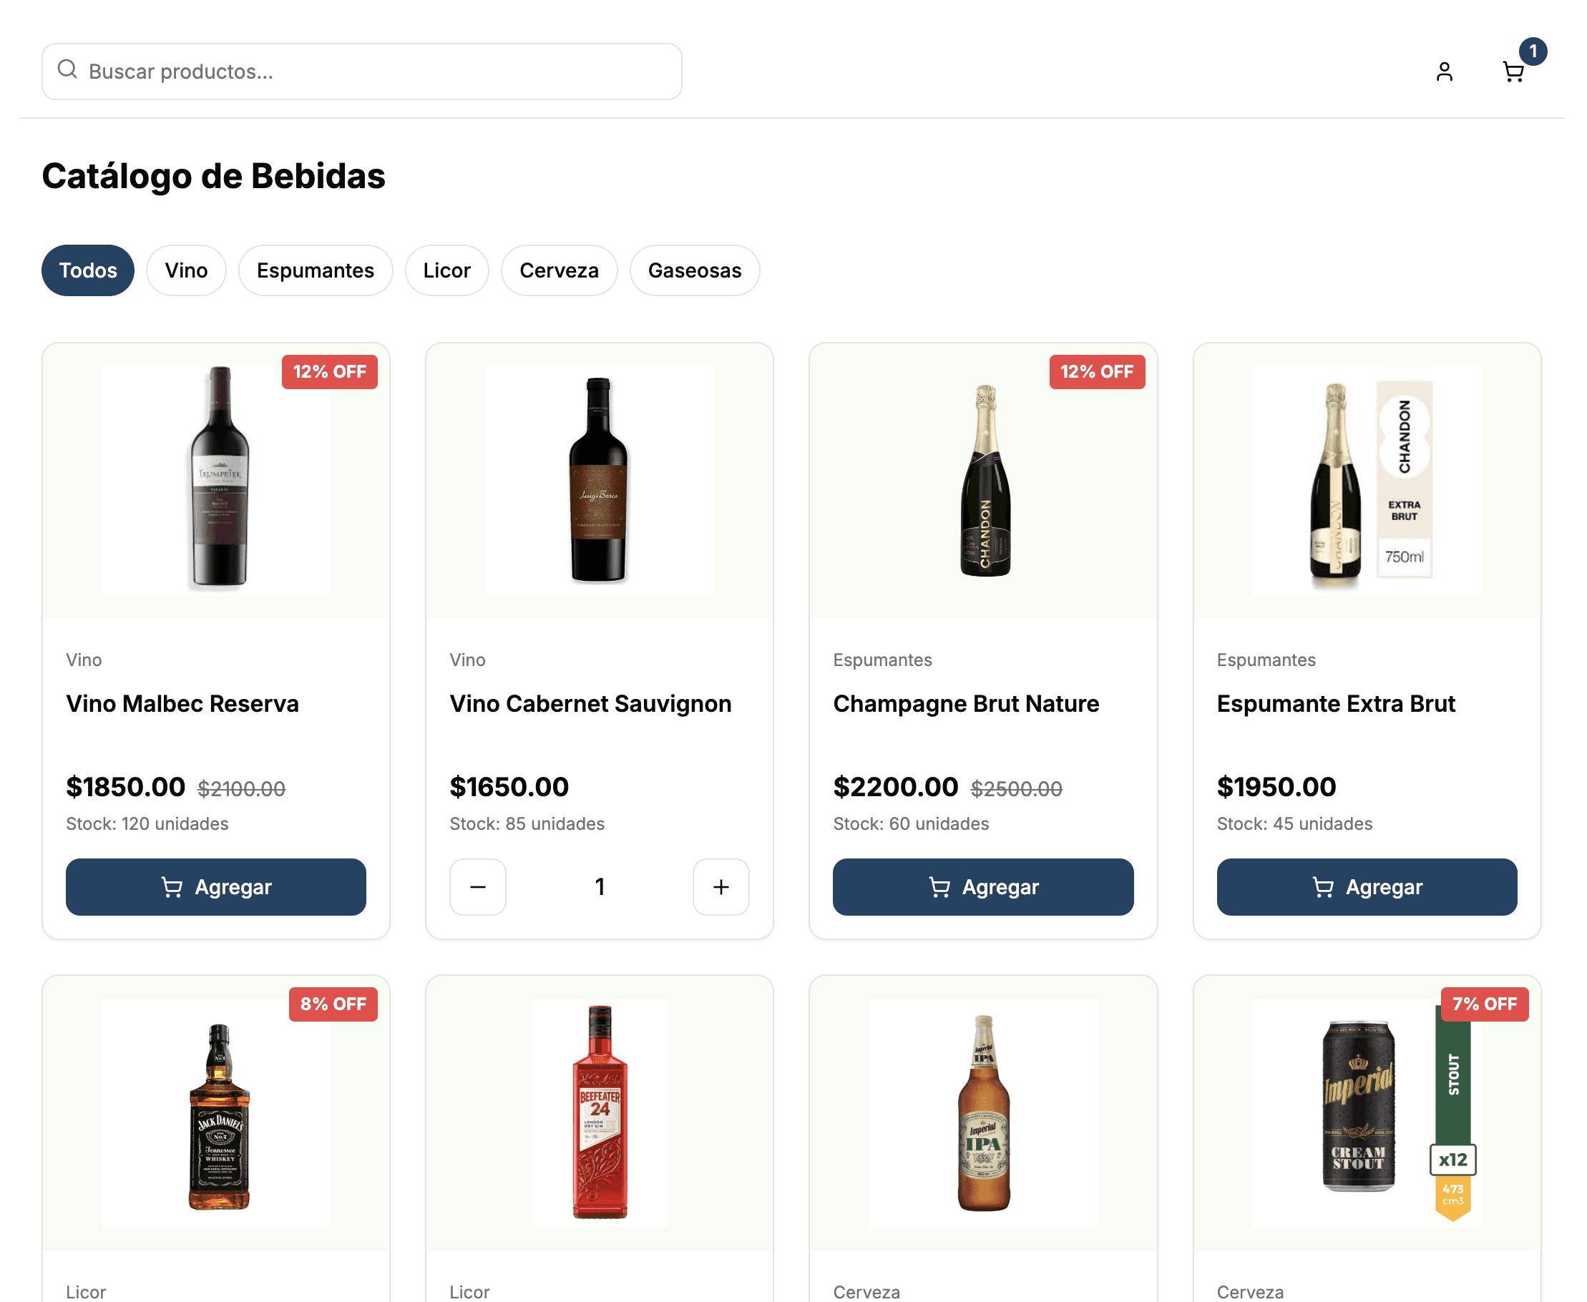The image size is (1587, 1302).
Task: Increase Vino Cabernet Sauvignon quantity
Action: (x=721, y=886)
